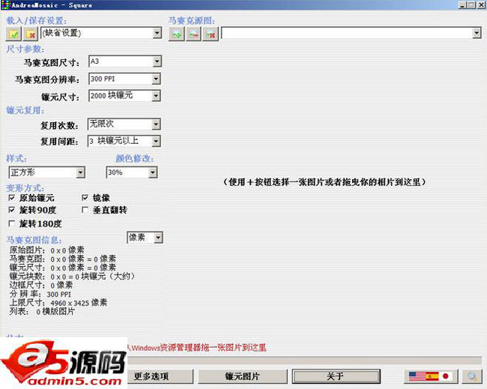Close the AndreaMosaic window
Viewport: 487px width, 389px height.
click(481, 5)
